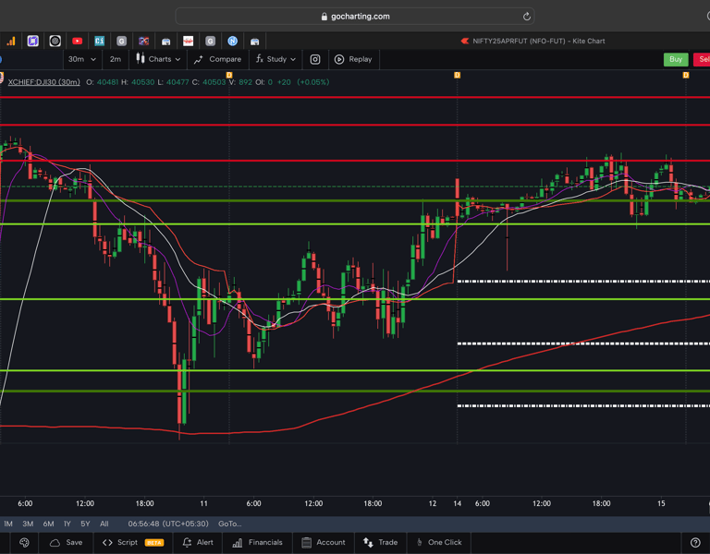
Task: Open the orange bar-chart pinned tab
Action: pyautogui.click(x=11, y=42)
